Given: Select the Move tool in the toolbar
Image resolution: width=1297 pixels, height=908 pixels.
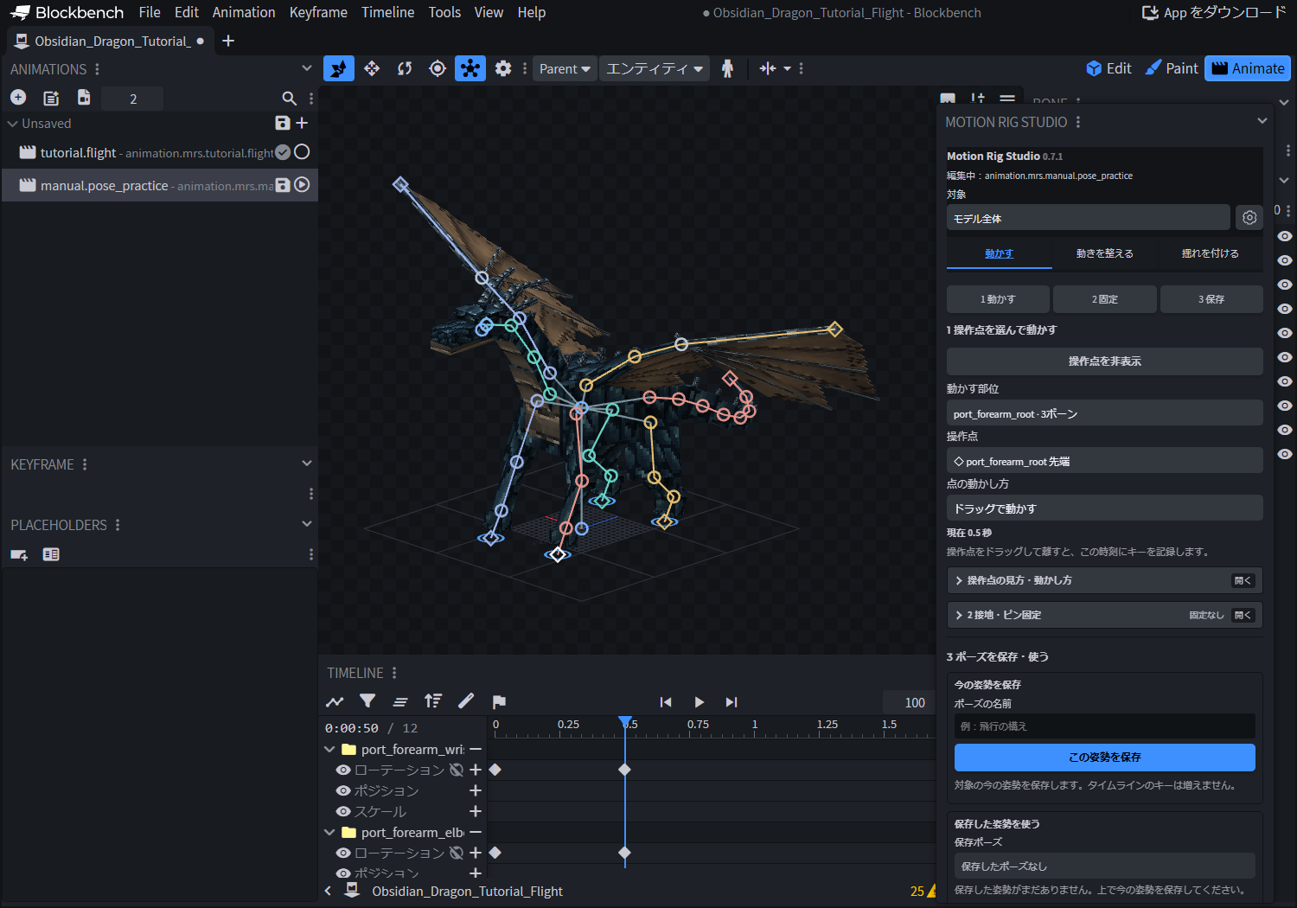Looking at the screenshot, I should 372,68.
